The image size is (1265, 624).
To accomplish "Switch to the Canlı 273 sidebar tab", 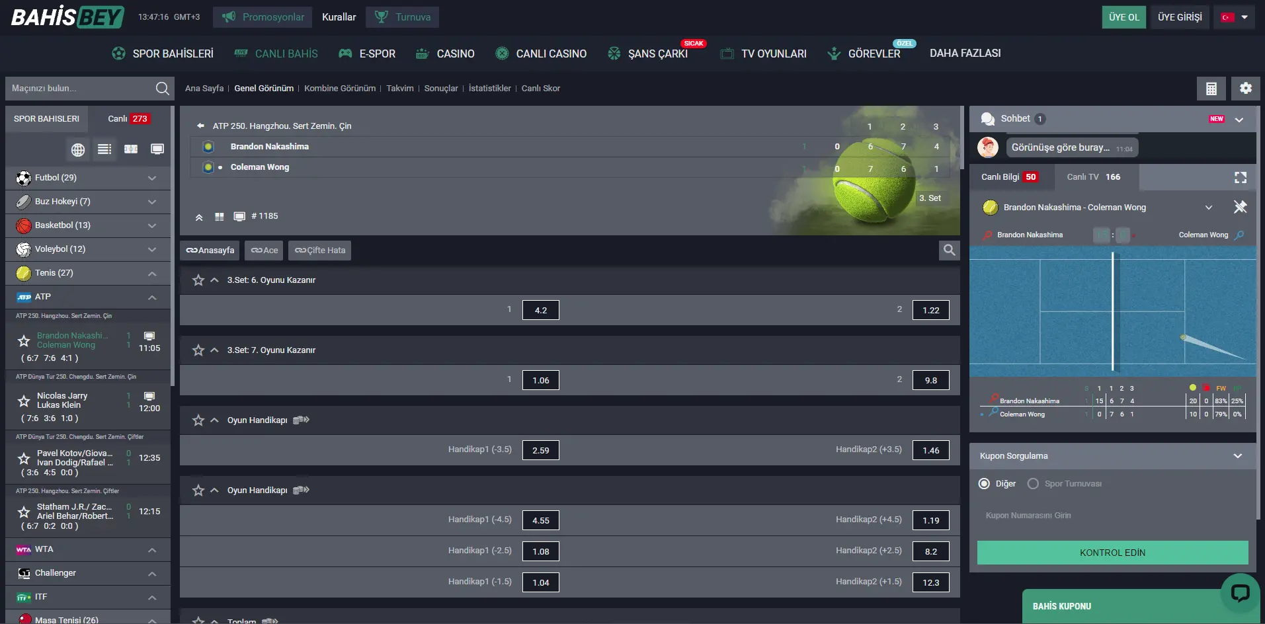I will (129, 119).
